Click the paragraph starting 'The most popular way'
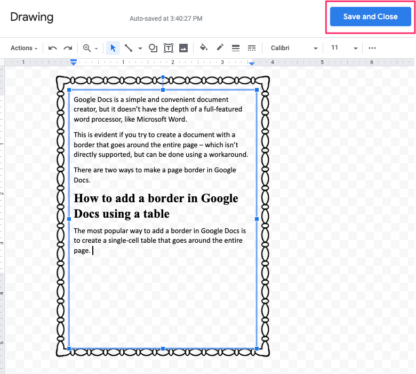 [x=159, y=241]
